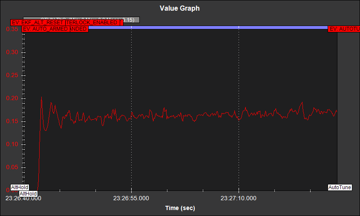
Task: Click the Value Graph title
Action: (x=179, y=8)
